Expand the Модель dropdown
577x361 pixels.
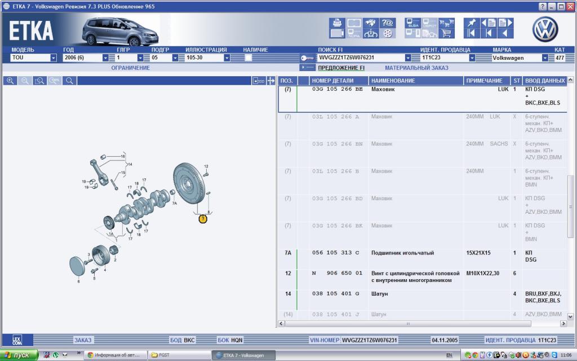[x=54, y=58]
